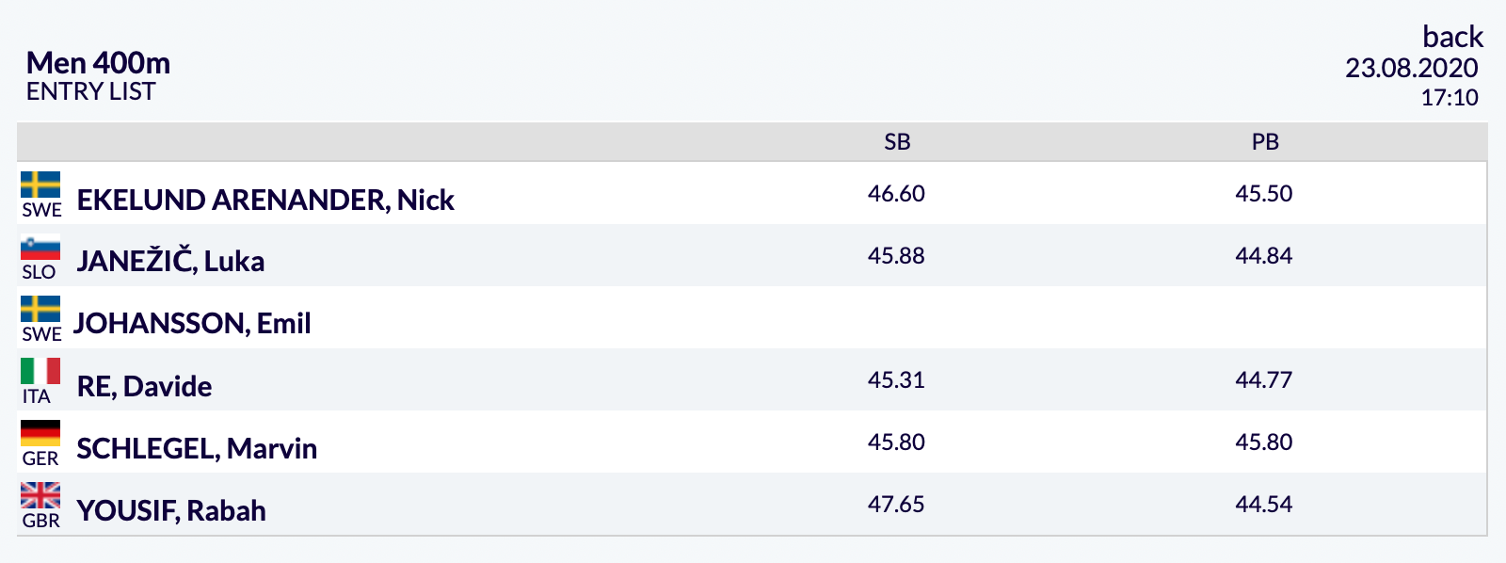Open athlete SCHLEGEL, Marvin
The height and width of the screenshot is (563, 1506).
point(197,448)
